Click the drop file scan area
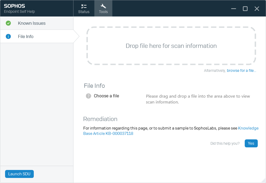Image resolution: width=266 pixels, height=183 pixels. point(171,46)
